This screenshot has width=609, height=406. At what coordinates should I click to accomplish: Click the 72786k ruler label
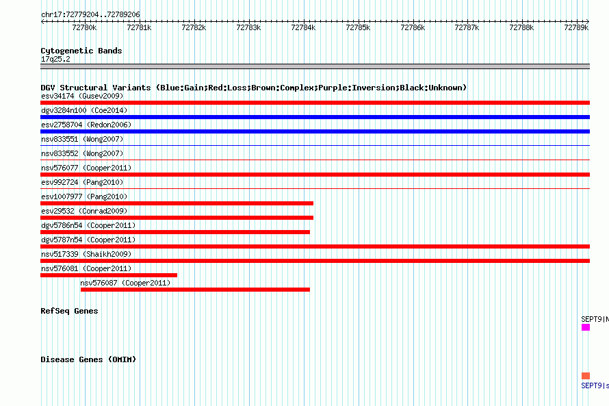[413, 27]
